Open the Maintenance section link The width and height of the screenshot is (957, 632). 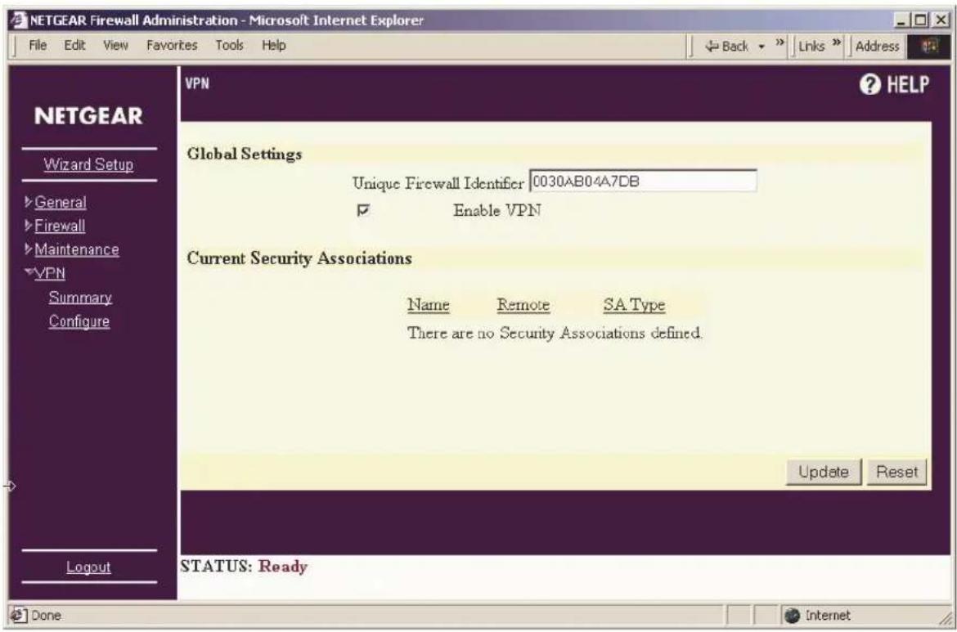pyautogui.click(x=76, y=249)
